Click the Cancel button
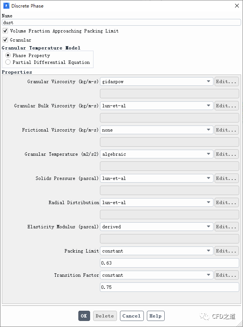Viewport: 243px width, 327px height. point(132,316)
